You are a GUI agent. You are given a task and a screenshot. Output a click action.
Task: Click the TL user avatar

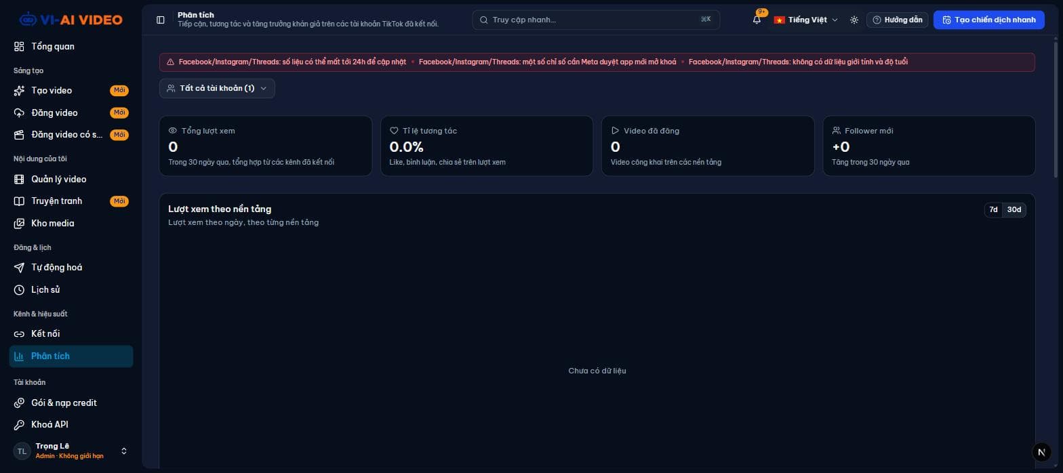[x=22, y=451]
